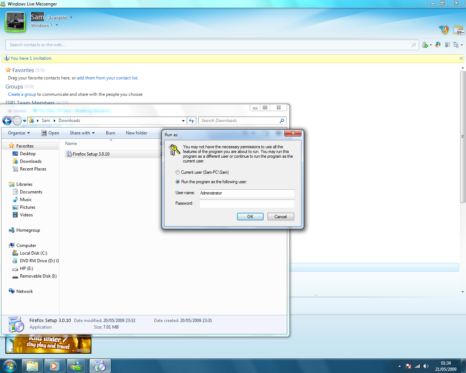Select Downloads in the navigation pane

click(31, 161)
